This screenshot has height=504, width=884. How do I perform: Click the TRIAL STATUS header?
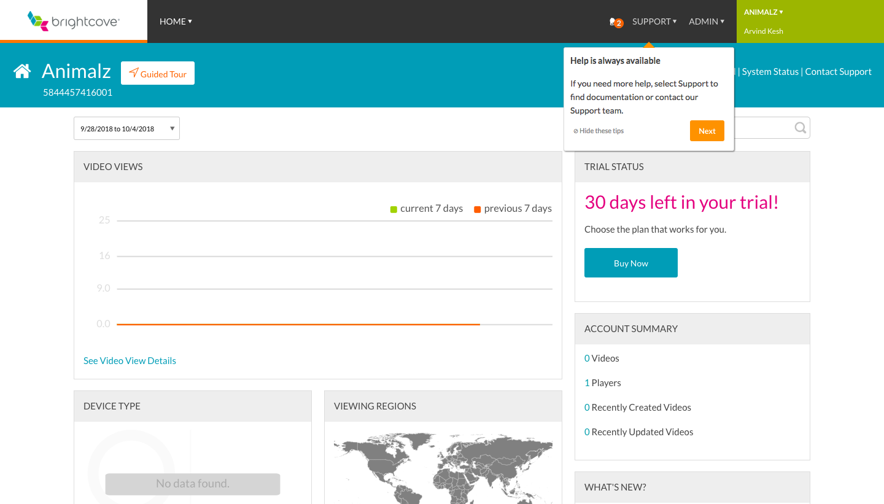(x=692, y=167)
